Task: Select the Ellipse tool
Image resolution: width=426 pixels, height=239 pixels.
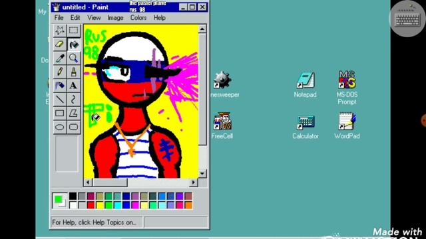Action: (60, 127)
